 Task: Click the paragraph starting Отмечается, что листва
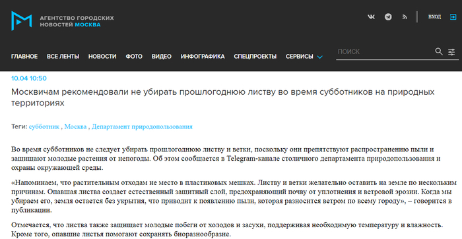coord(227,230)
